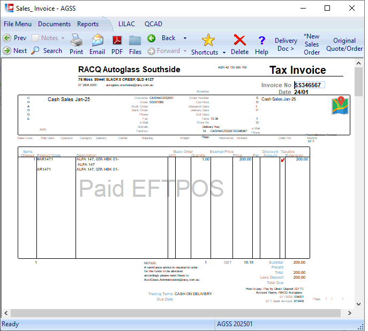
Task: Click the Print label
Action: coord(76,52)
